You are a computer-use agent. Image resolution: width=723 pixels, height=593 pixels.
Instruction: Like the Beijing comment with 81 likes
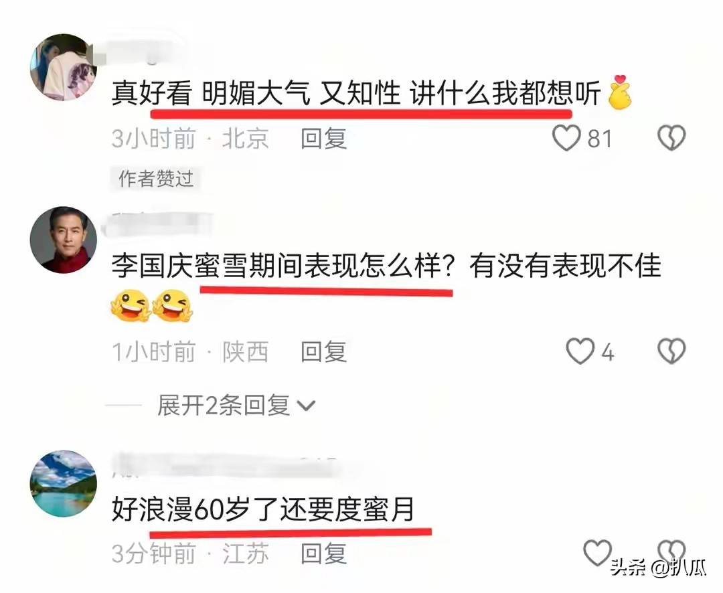coord(566,138)
